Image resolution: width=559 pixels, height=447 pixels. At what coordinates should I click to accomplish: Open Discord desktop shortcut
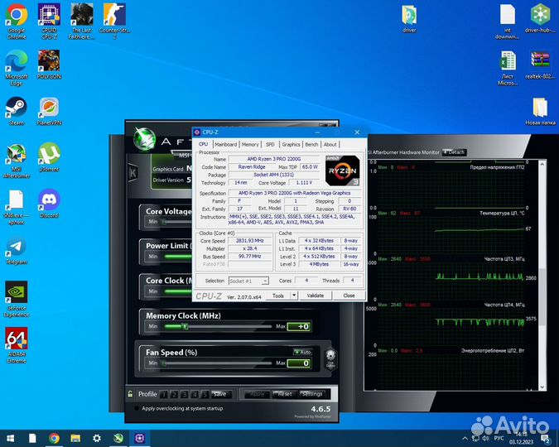point(49,204)
